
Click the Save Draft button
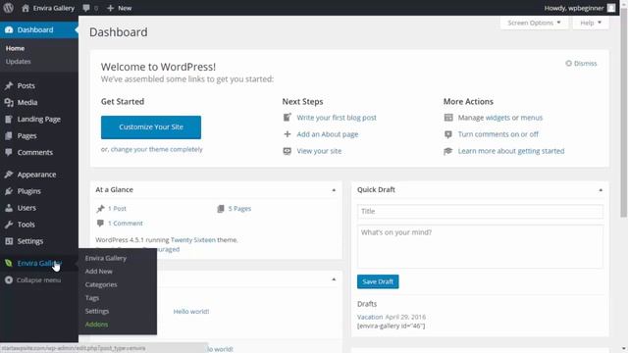[x=378, y=281]
